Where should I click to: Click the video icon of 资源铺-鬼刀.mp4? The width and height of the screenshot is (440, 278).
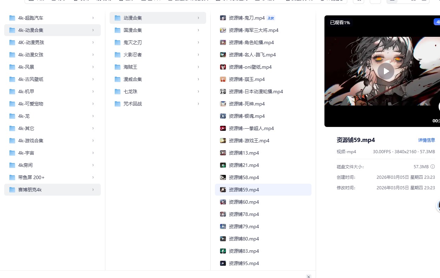223,18
